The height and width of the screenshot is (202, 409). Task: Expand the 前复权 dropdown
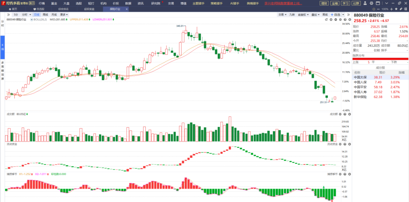[x=303, y=15]
